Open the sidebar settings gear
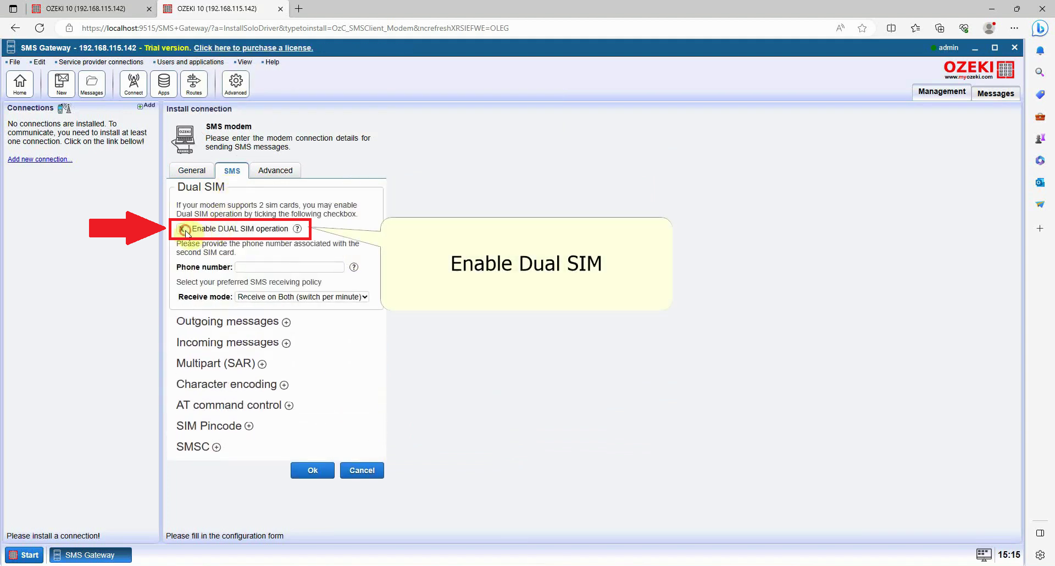This screenshot has width=1055, height=566. click(x=1040, y=555)
